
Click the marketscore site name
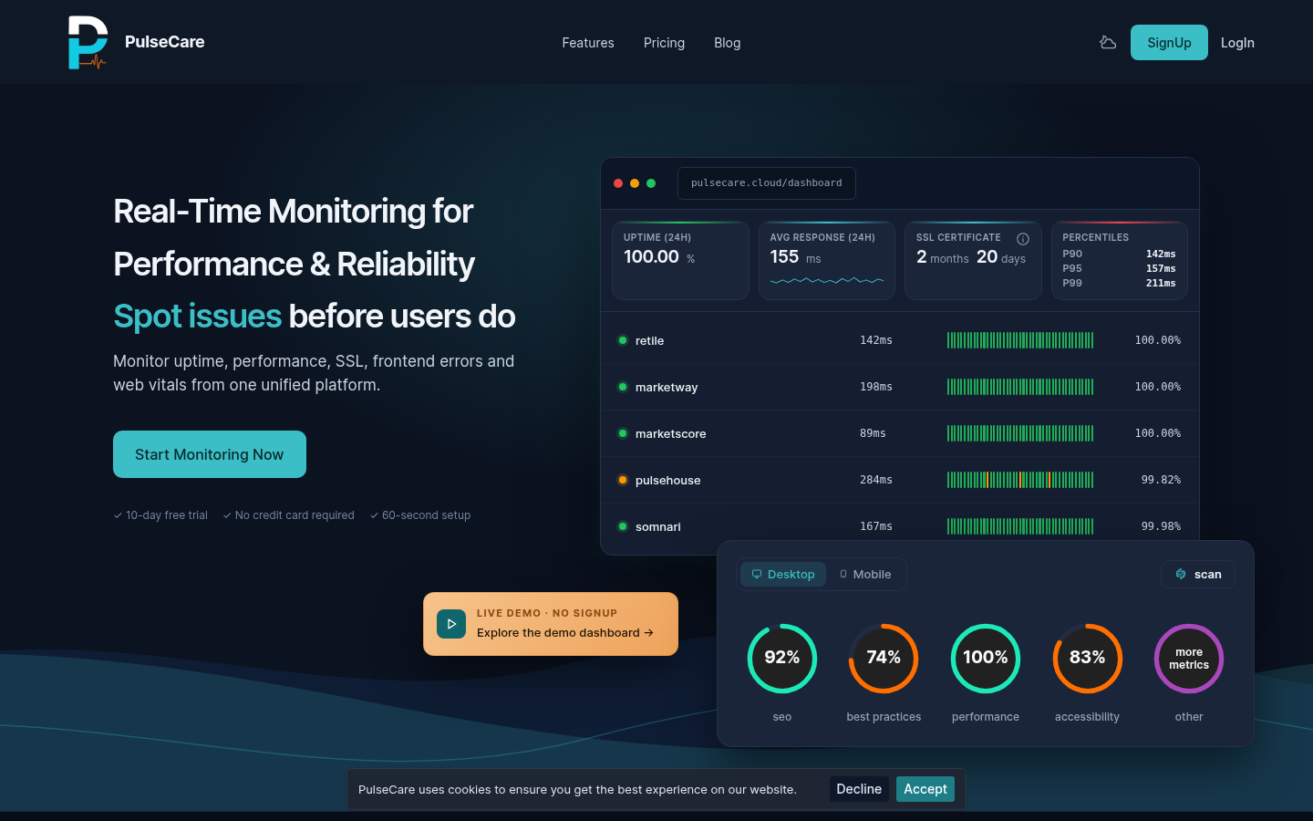tap(671, 434)
